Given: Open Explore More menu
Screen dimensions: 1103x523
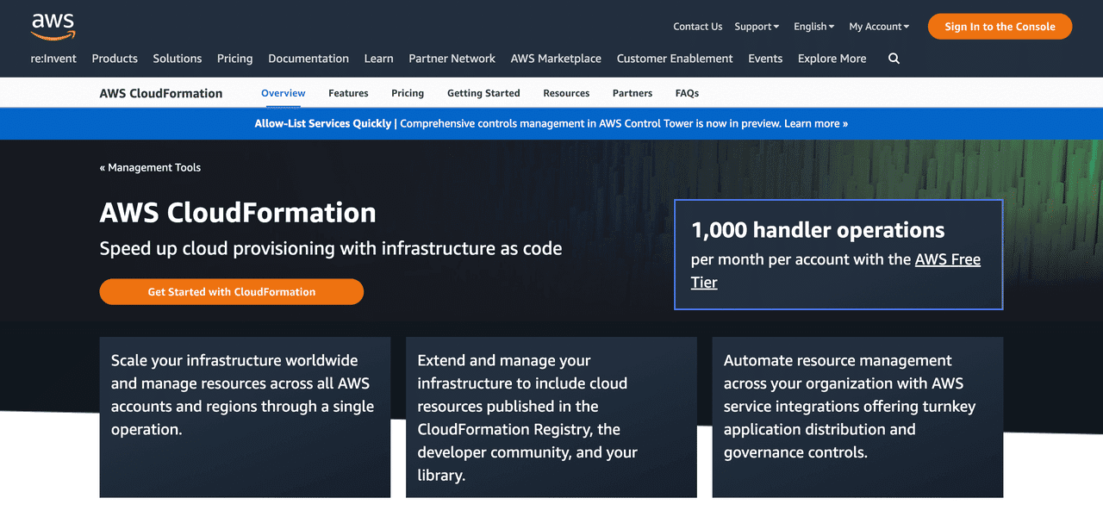Looking at the screenshot, I should point(832,59).
